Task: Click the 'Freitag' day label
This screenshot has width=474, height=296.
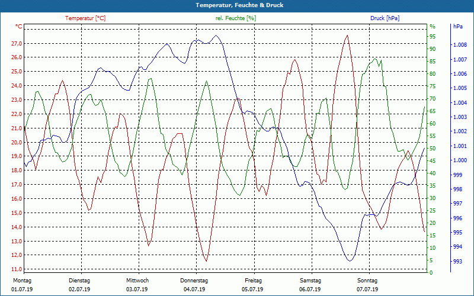Action: [253, 281]
